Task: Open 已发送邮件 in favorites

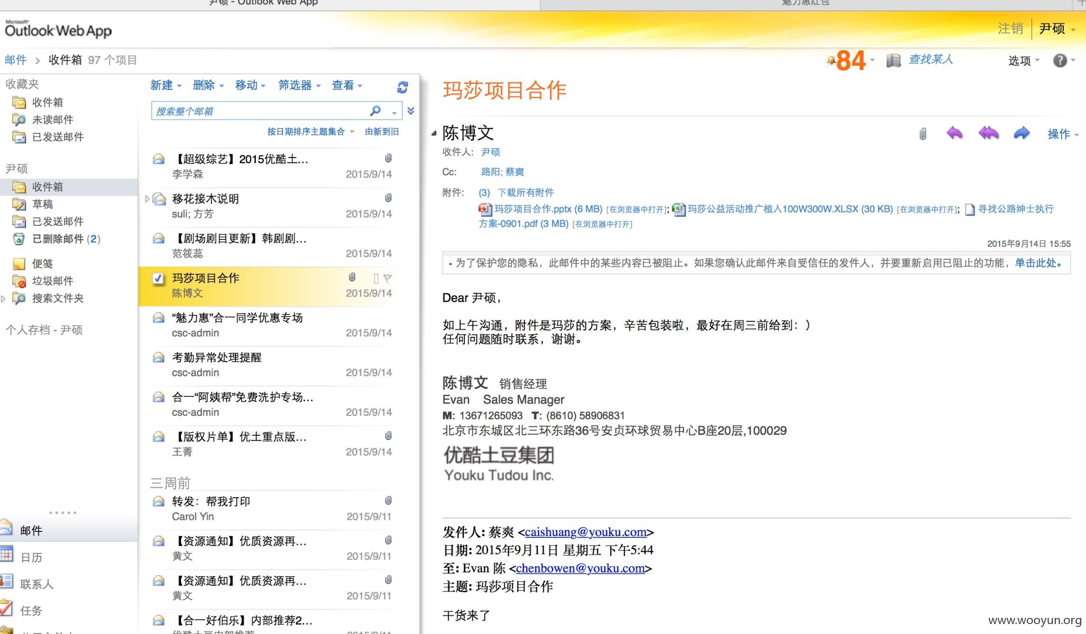Action: pyautogui.click(x=57, y=137)
